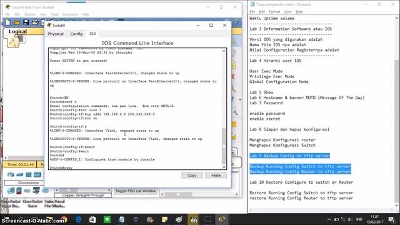
Task: Open Packet Tracer File menu
Action: 7,14
